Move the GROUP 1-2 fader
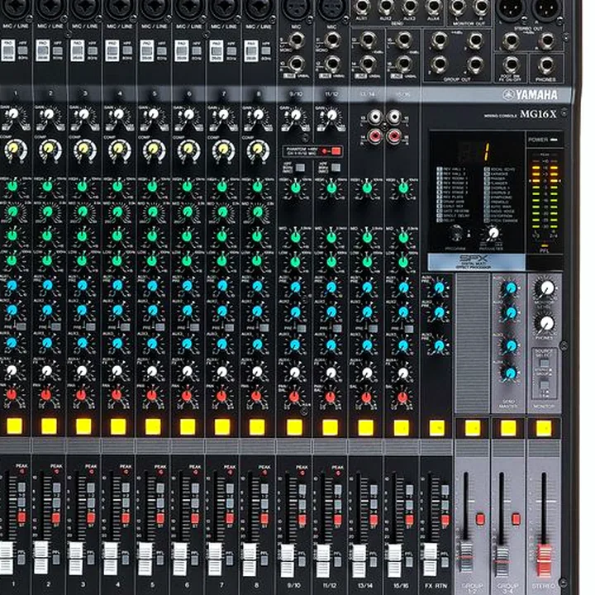Image resolution: width=595 pixels, height=595 pixels. point(466,558)
